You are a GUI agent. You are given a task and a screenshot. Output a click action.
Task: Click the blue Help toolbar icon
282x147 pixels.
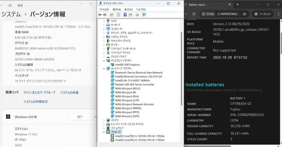pos(125,15)
